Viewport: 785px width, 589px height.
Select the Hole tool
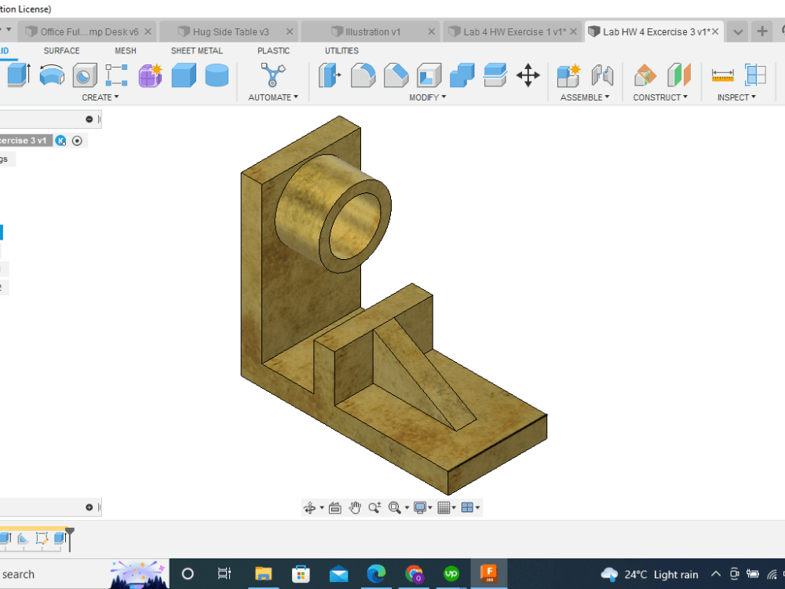[x=85, y=75]
